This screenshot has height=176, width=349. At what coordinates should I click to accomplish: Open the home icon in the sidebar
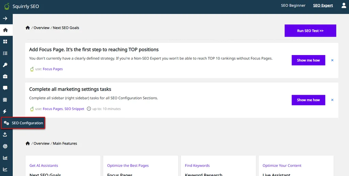pos(5,30)
